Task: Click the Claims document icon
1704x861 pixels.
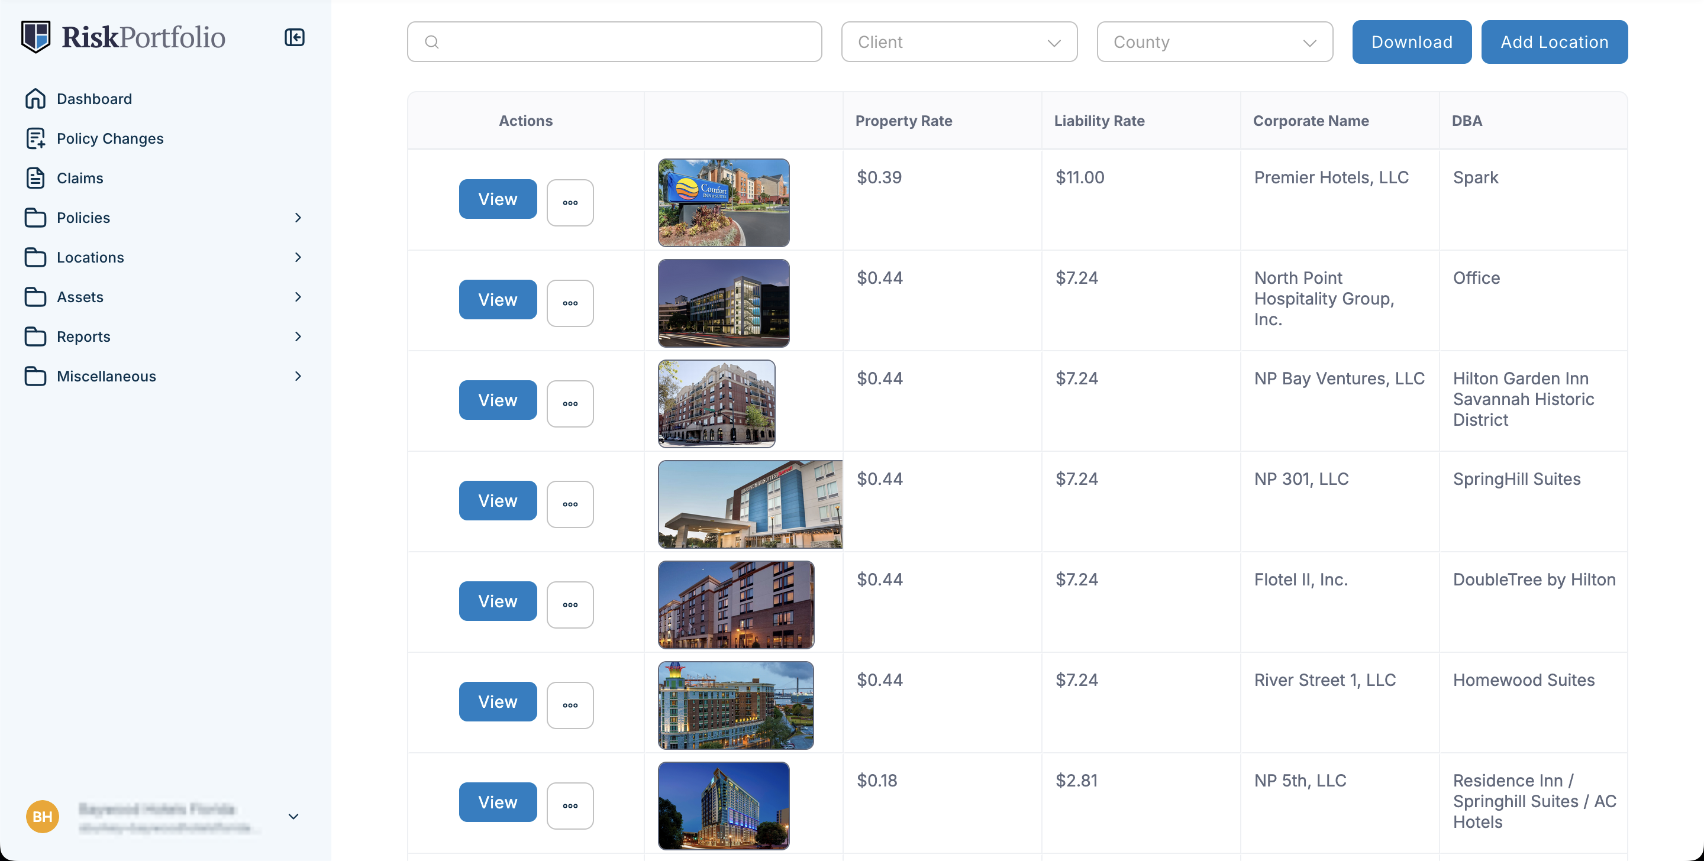Action: tap(35, 178)
